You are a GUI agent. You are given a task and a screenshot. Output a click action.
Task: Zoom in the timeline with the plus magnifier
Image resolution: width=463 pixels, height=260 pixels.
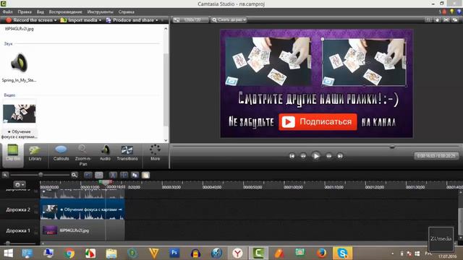coord(74,175)
